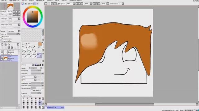Click the Undo button in top toolbar

tap(46, 4)
